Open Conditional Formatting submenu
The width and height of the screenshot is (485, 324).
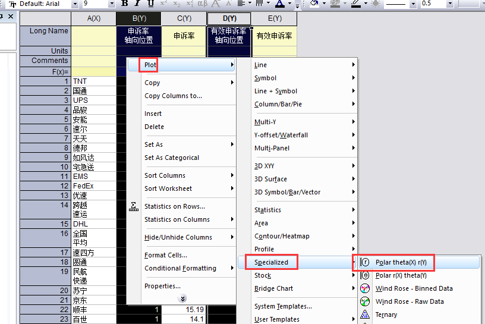tap(181, 268)
